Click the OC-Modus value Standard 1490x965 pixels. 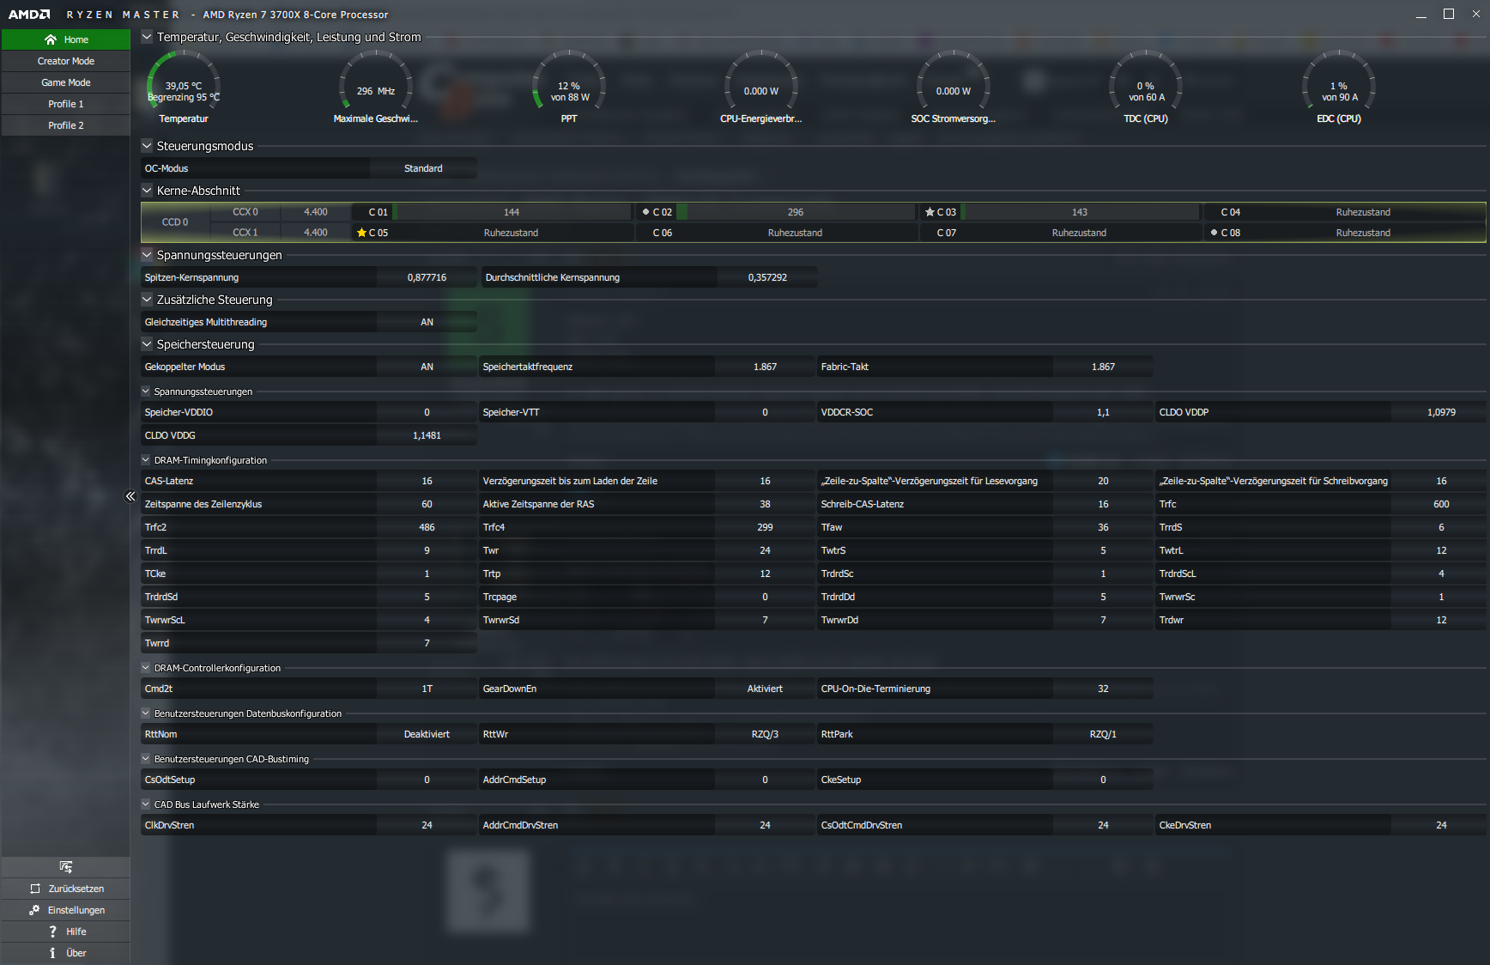(423, 168)
